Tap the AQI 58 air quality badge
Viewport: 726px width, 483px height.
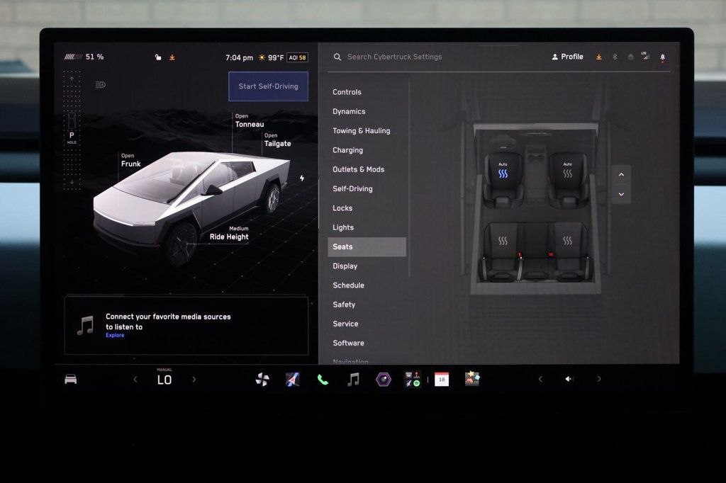[297, 58]
